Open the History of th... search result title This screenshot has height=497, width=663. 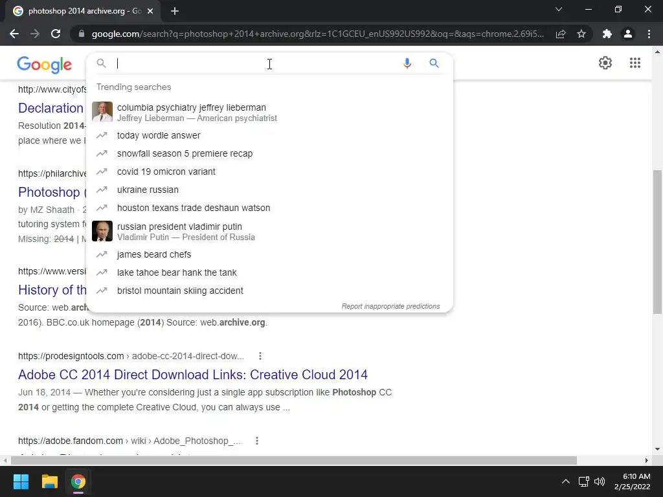click(52, 290)
